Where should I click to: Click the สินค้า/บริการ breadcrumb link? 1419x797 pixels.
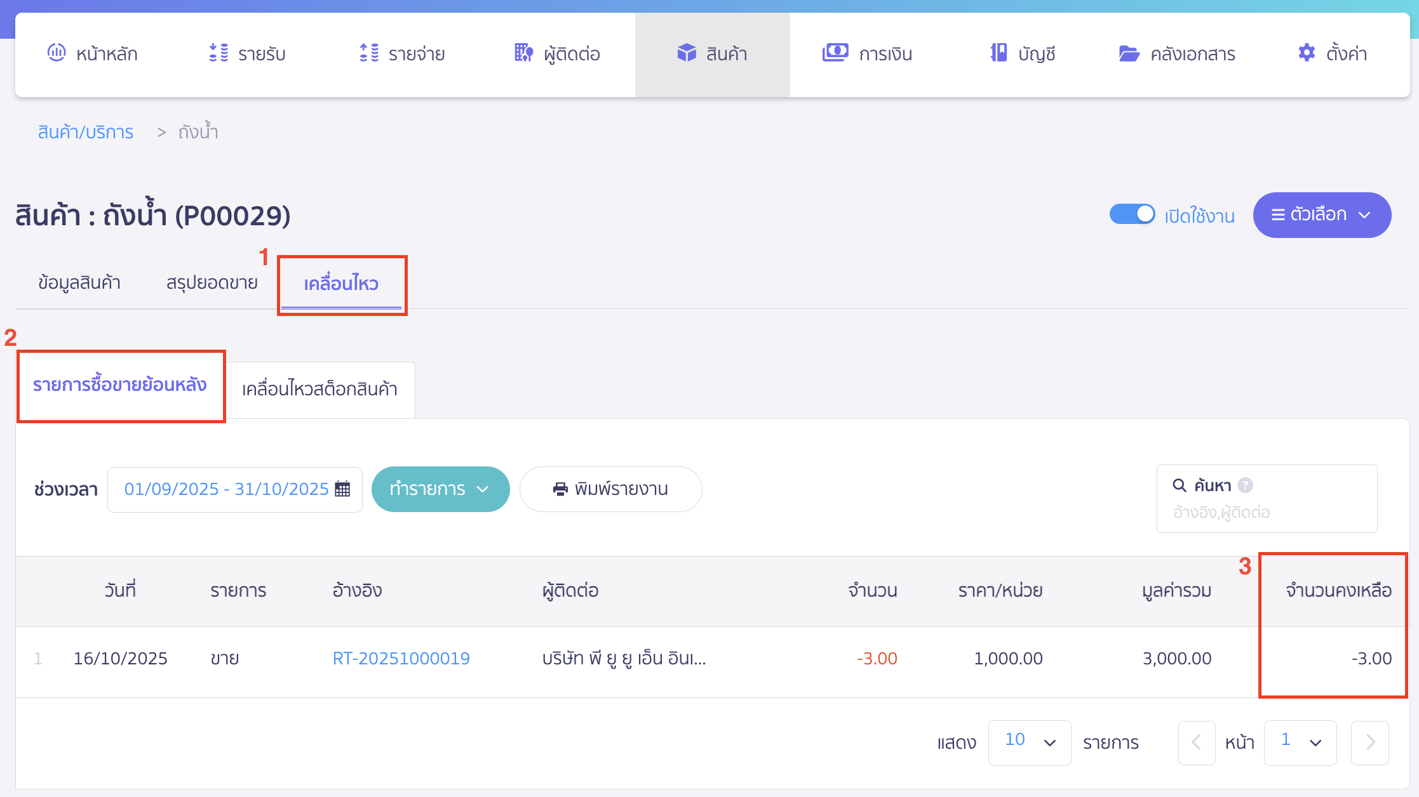click(x=85, y=131)
